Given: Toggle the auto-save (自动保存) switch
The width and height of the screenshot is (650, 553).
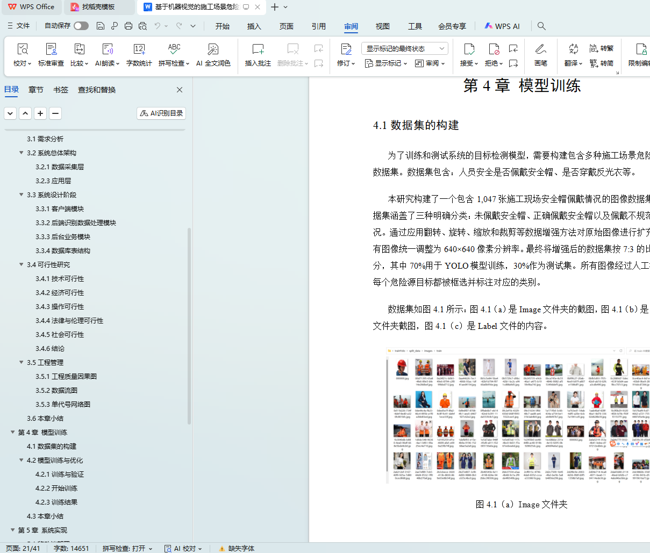Looking at the screenshot, I should (81, 26).
